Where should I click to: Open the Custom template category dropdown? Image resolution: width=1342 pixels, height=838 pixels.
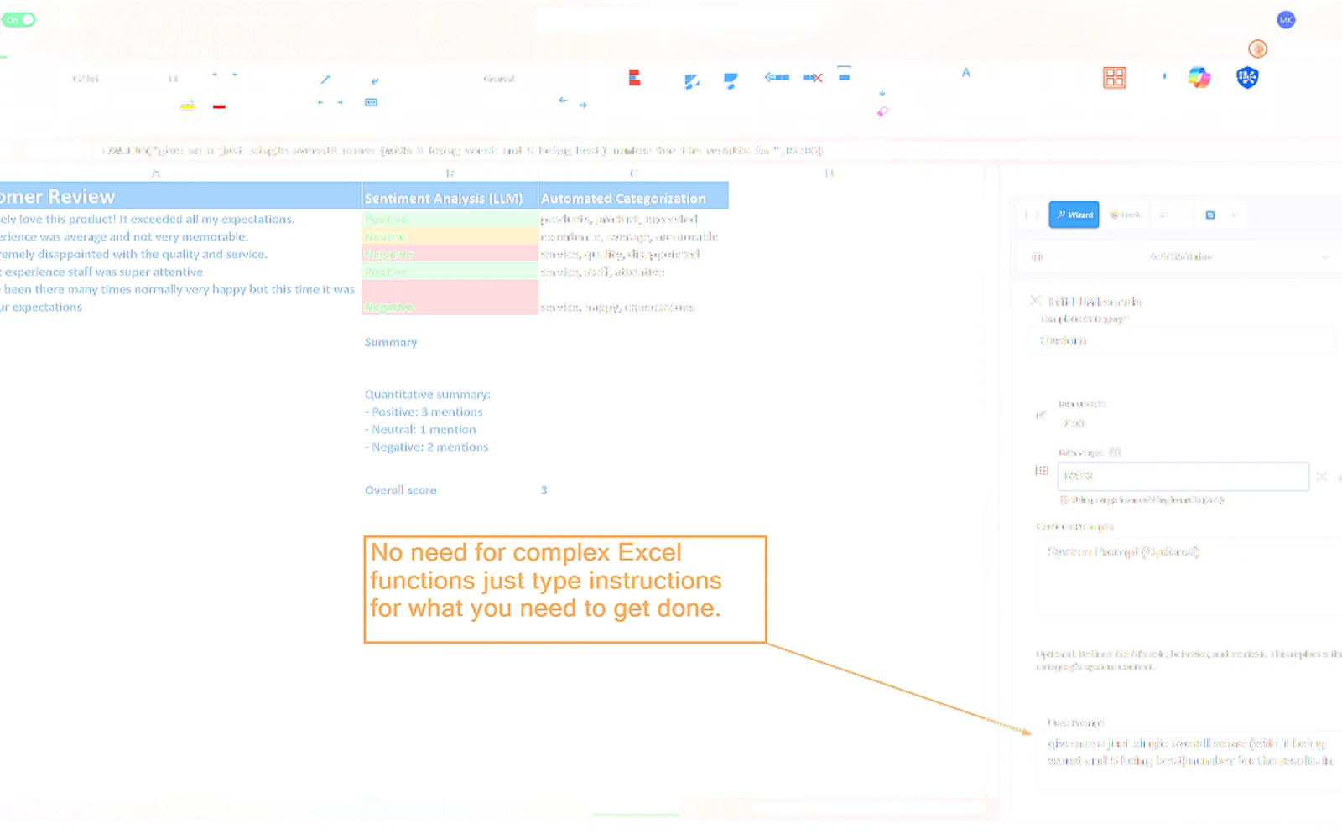click(1181, 341)
